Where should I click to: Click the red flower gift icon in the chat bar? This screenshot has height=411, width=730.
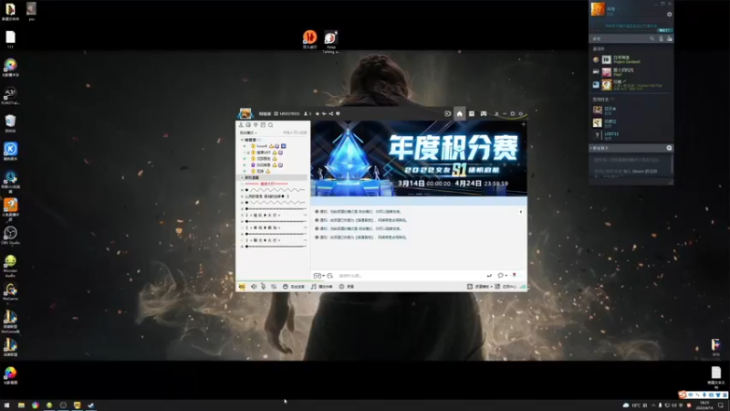515,275
